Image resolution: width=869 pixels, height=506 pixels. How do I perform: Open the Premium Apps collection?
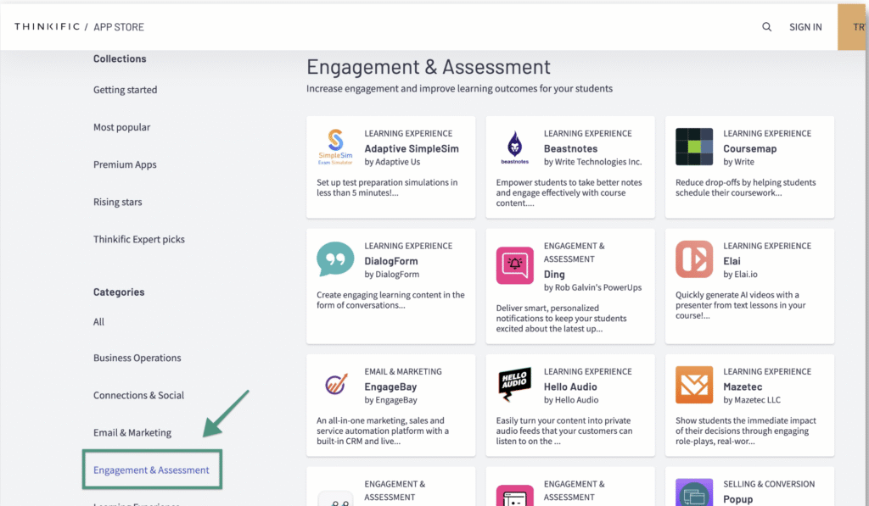pyautogui.click(x=125, y=164)
